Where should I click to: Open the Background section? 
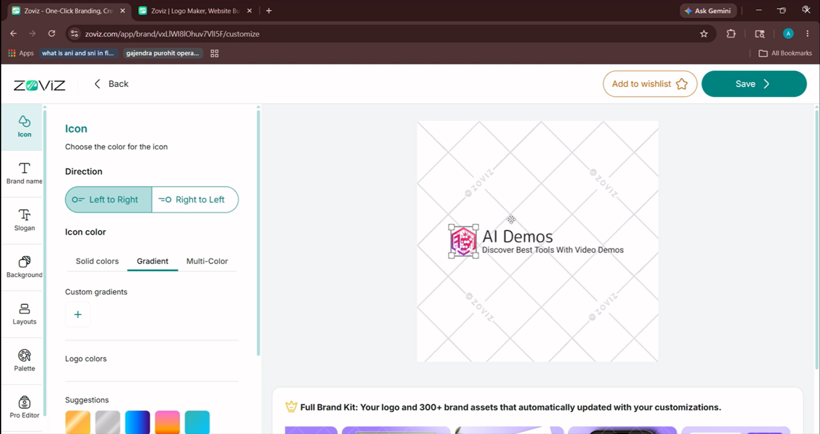24,267
